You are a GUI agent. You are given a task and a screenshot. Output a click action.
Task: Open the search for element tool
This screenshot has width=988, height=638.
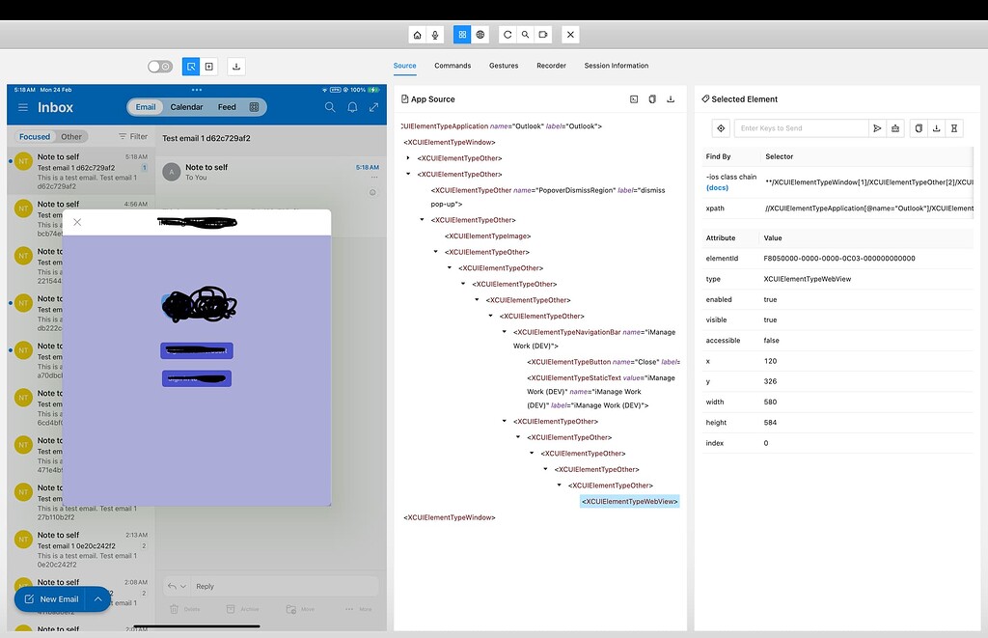coord(526,34)
